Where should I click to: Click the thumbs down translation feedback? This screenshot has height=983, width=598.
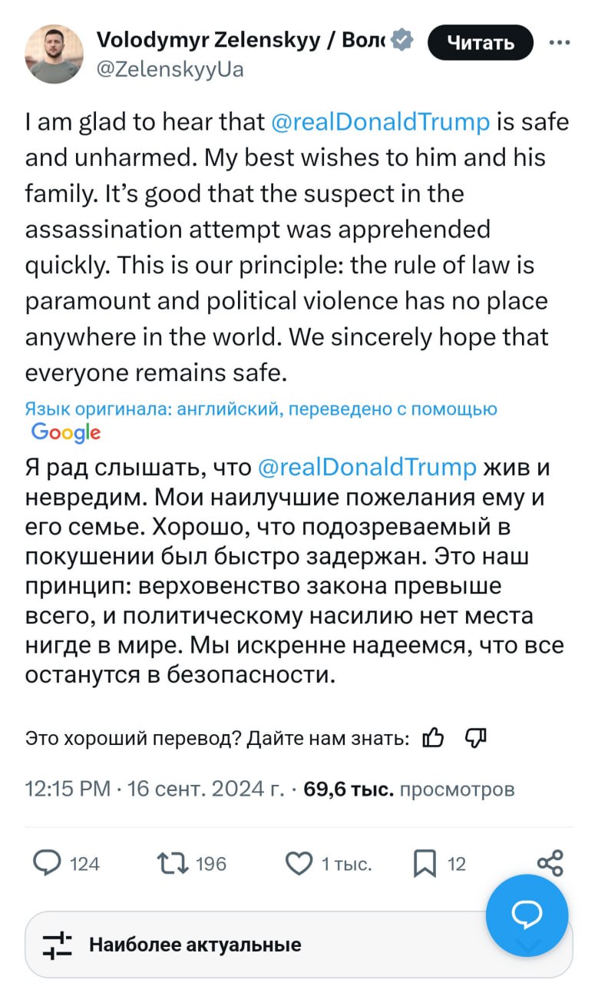476,738
